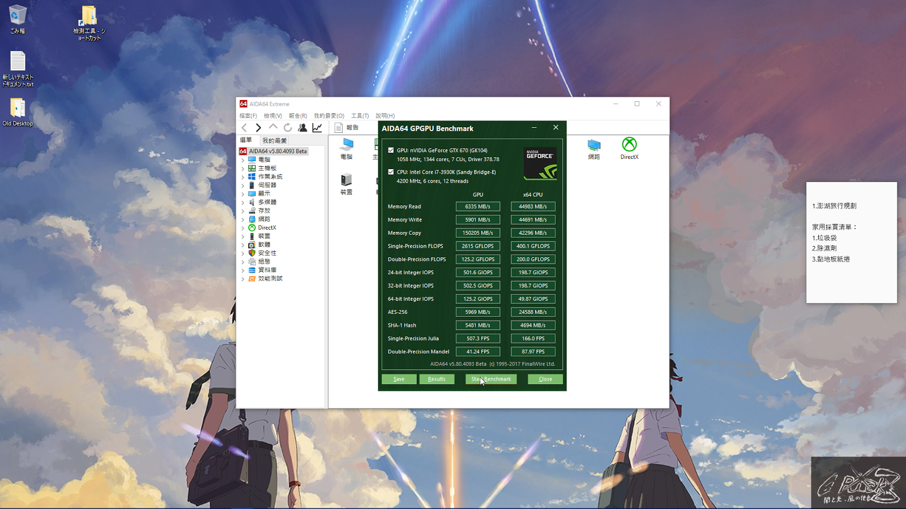Open the 檢視(V) View menu
Screen dimensions: 906x509
coord(273,116)
